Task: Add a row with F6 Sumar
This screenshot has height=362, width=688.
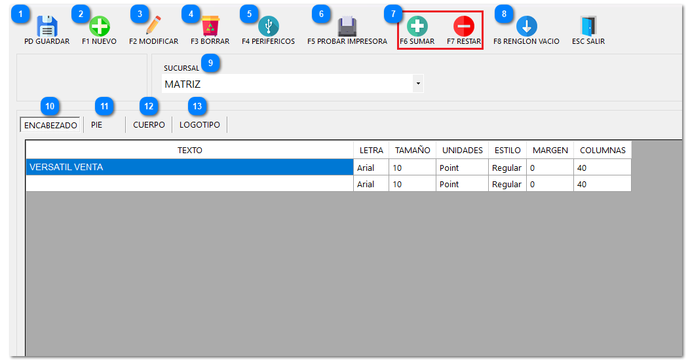Action: (x=417, y=27)
